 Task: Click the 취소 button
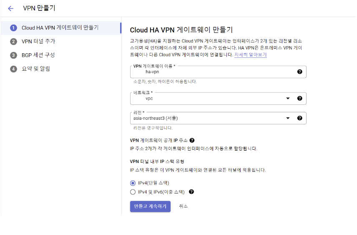click(x=183, y=206)
